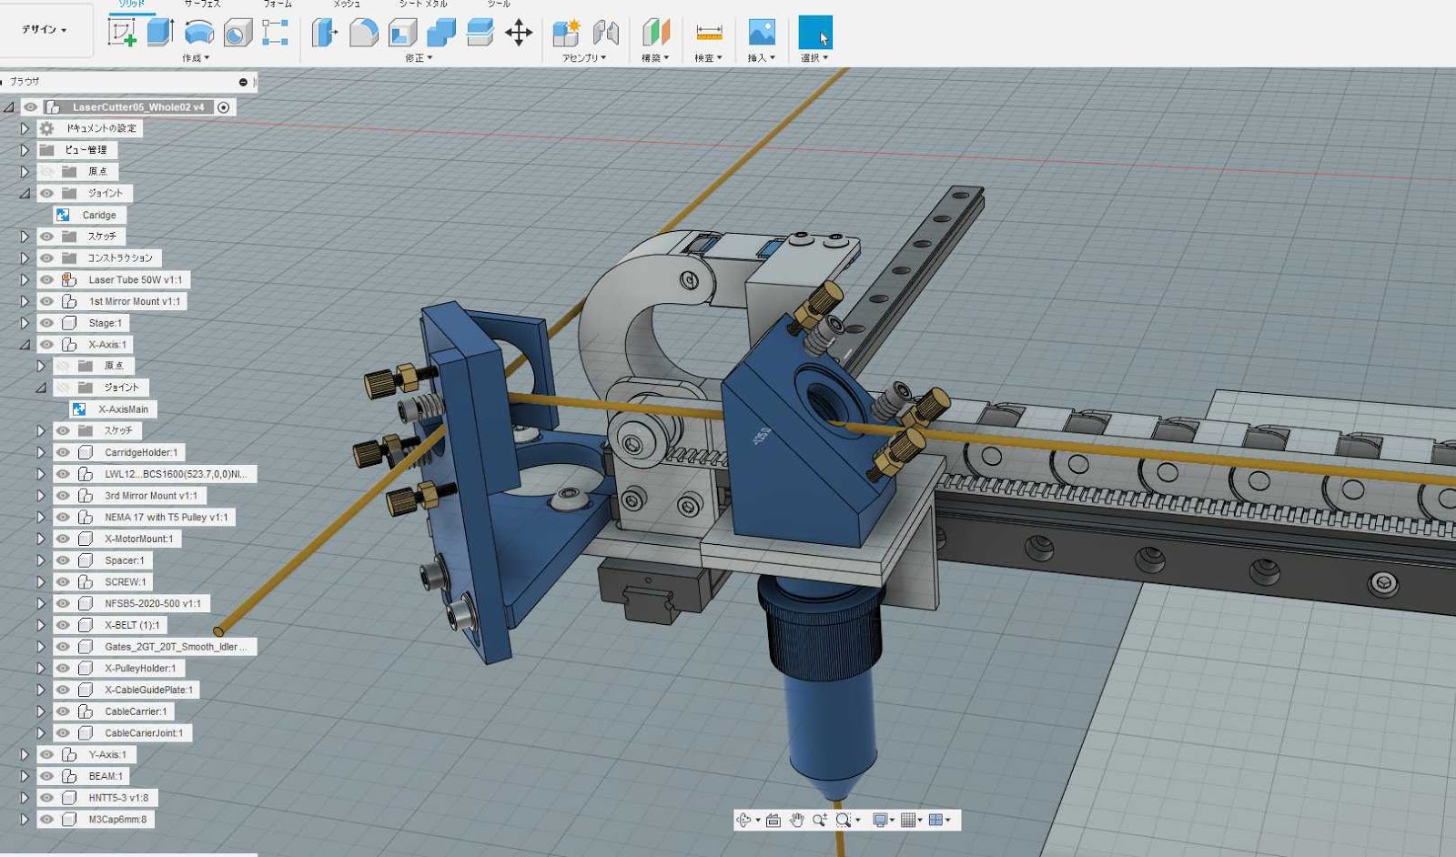Select the Fillet tool
Screen dimensions: 1456x857
point(363,33)
